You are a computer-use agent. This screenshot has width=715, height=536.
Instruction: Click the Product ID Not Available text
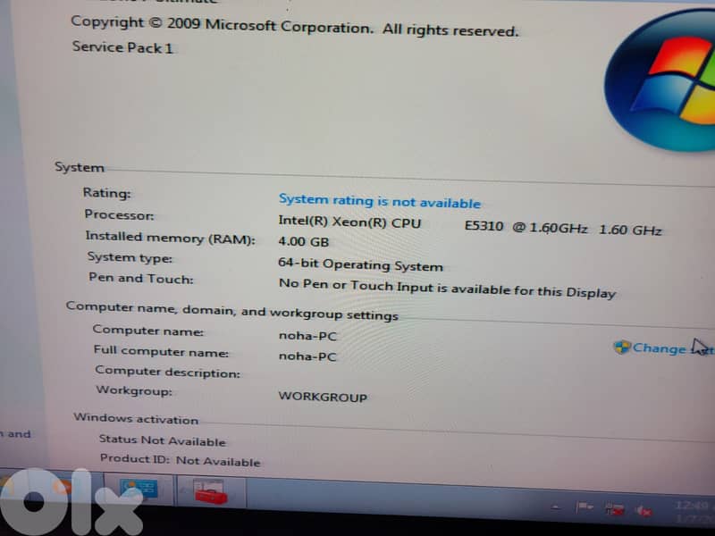pos(180,460)
